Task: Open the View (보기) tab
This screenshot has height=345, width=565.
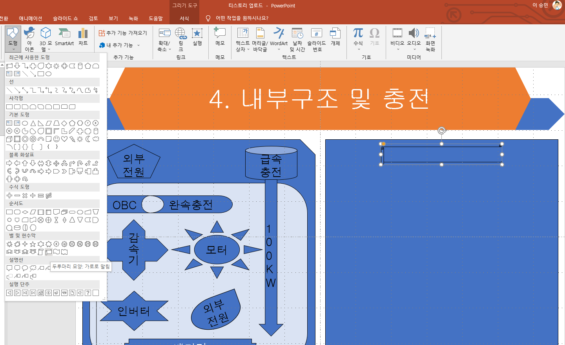Action: click(x=113, y=18)
